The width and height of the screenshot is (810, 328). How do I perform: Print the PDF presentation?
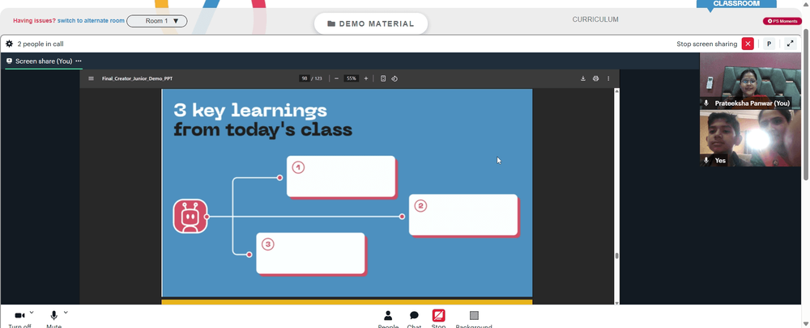(595, 78)
